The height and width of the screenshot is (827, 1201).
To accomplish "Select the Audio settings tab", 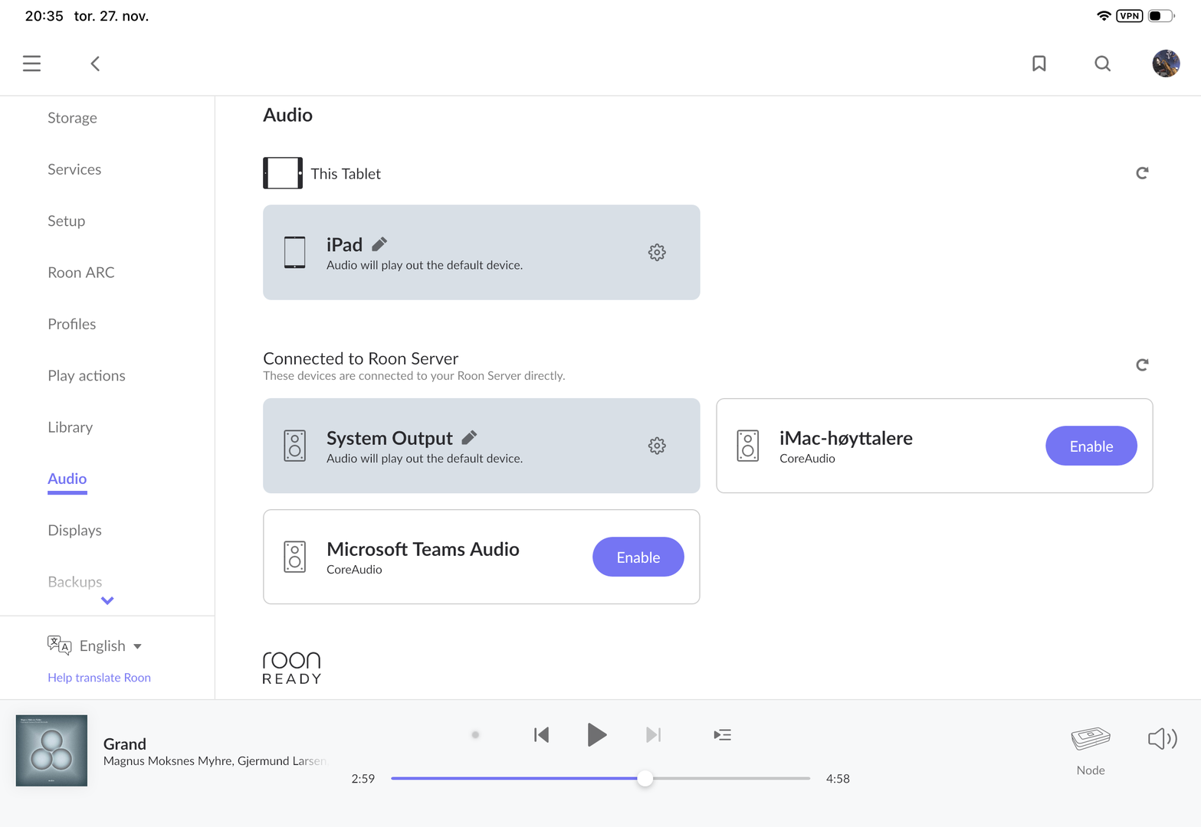I will click(67, 479).
